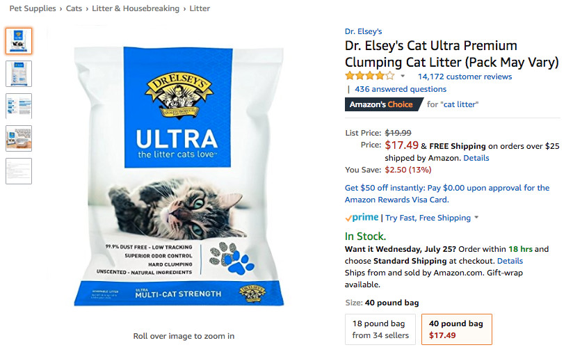This screenshot has height=352, width=573.
Task: Open the "cat litter" search term link
Action: pos(460,104)
